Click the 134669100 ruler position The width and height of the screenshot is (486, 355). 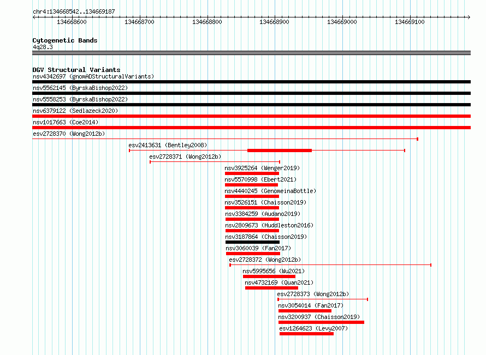click(410, 22)
